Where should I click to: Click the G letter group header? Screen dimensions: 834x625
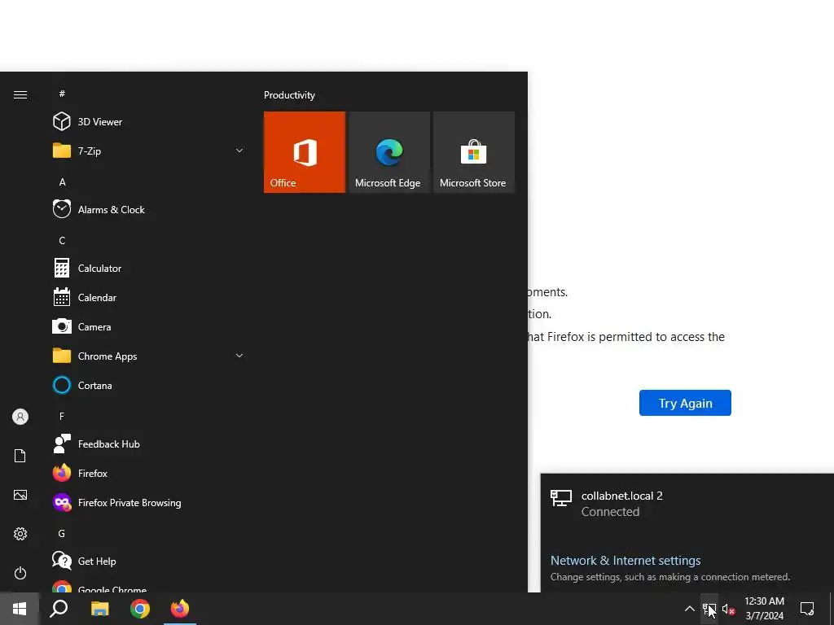62,534
